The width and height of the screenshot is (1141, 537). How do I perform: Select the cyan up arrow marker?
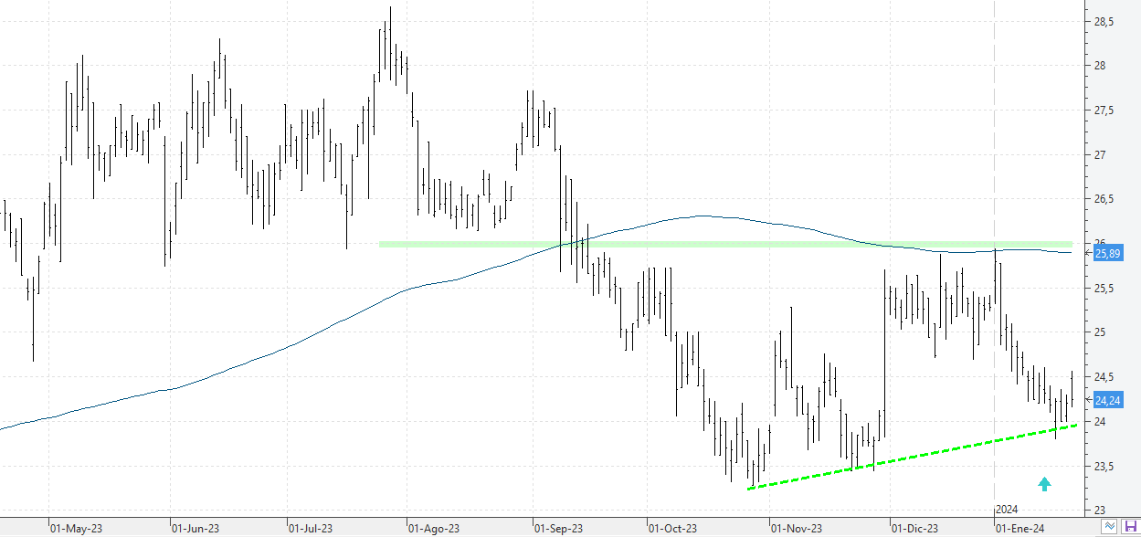(1044, 484)
